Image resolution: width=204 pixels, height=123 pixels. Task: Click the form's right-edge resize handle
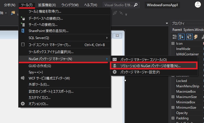pyautogui.click(x=125, y=81)
